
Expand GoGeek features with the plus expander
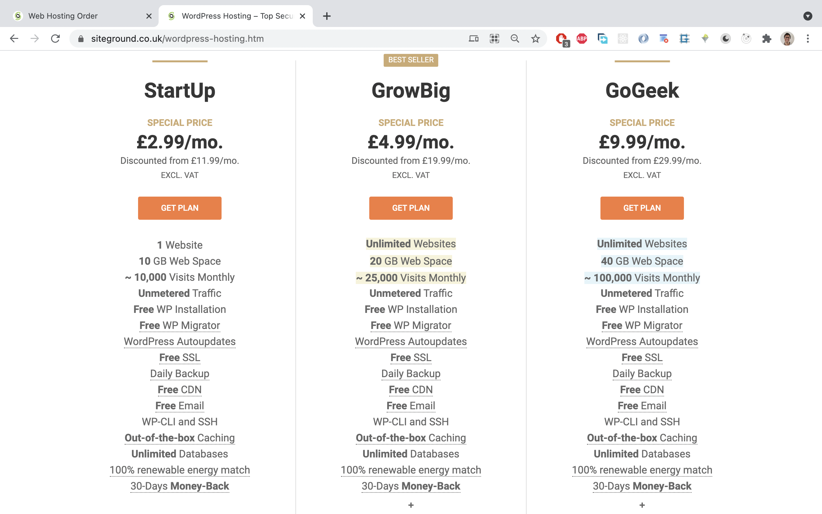point(642,505)
